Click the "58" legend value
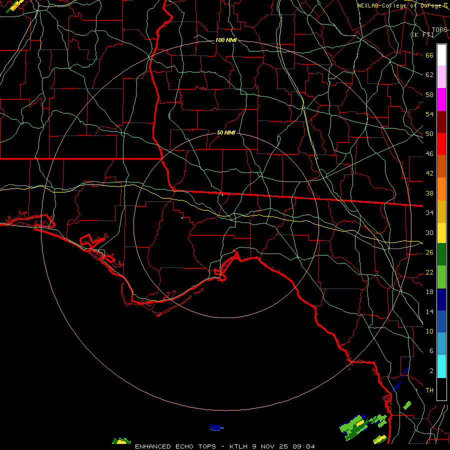450x450 pixels. coord(429,94)
